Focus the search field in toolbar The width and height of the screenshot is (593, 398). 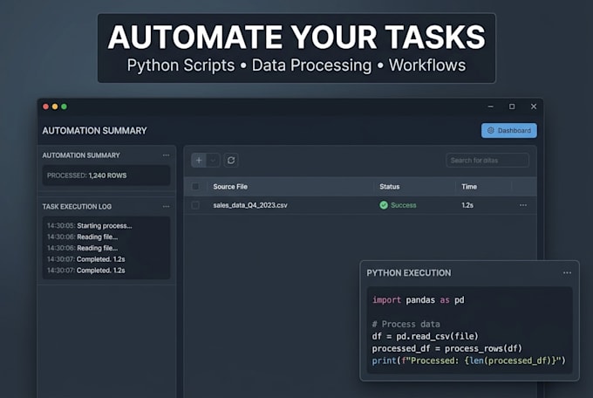[487, 161]
